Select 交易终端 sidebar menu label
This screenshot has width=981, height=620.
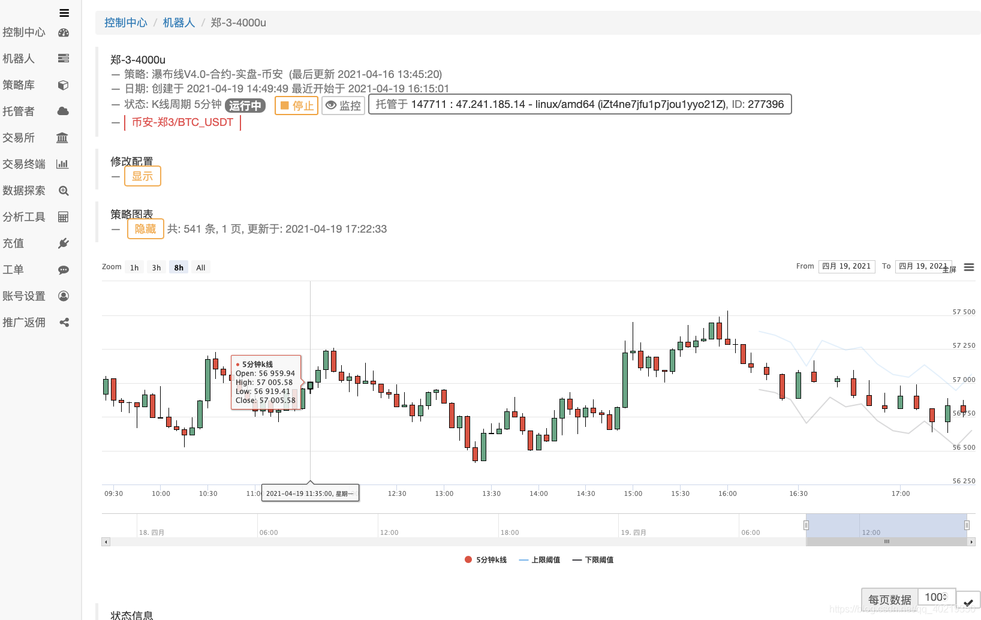[x=24, y=164]
